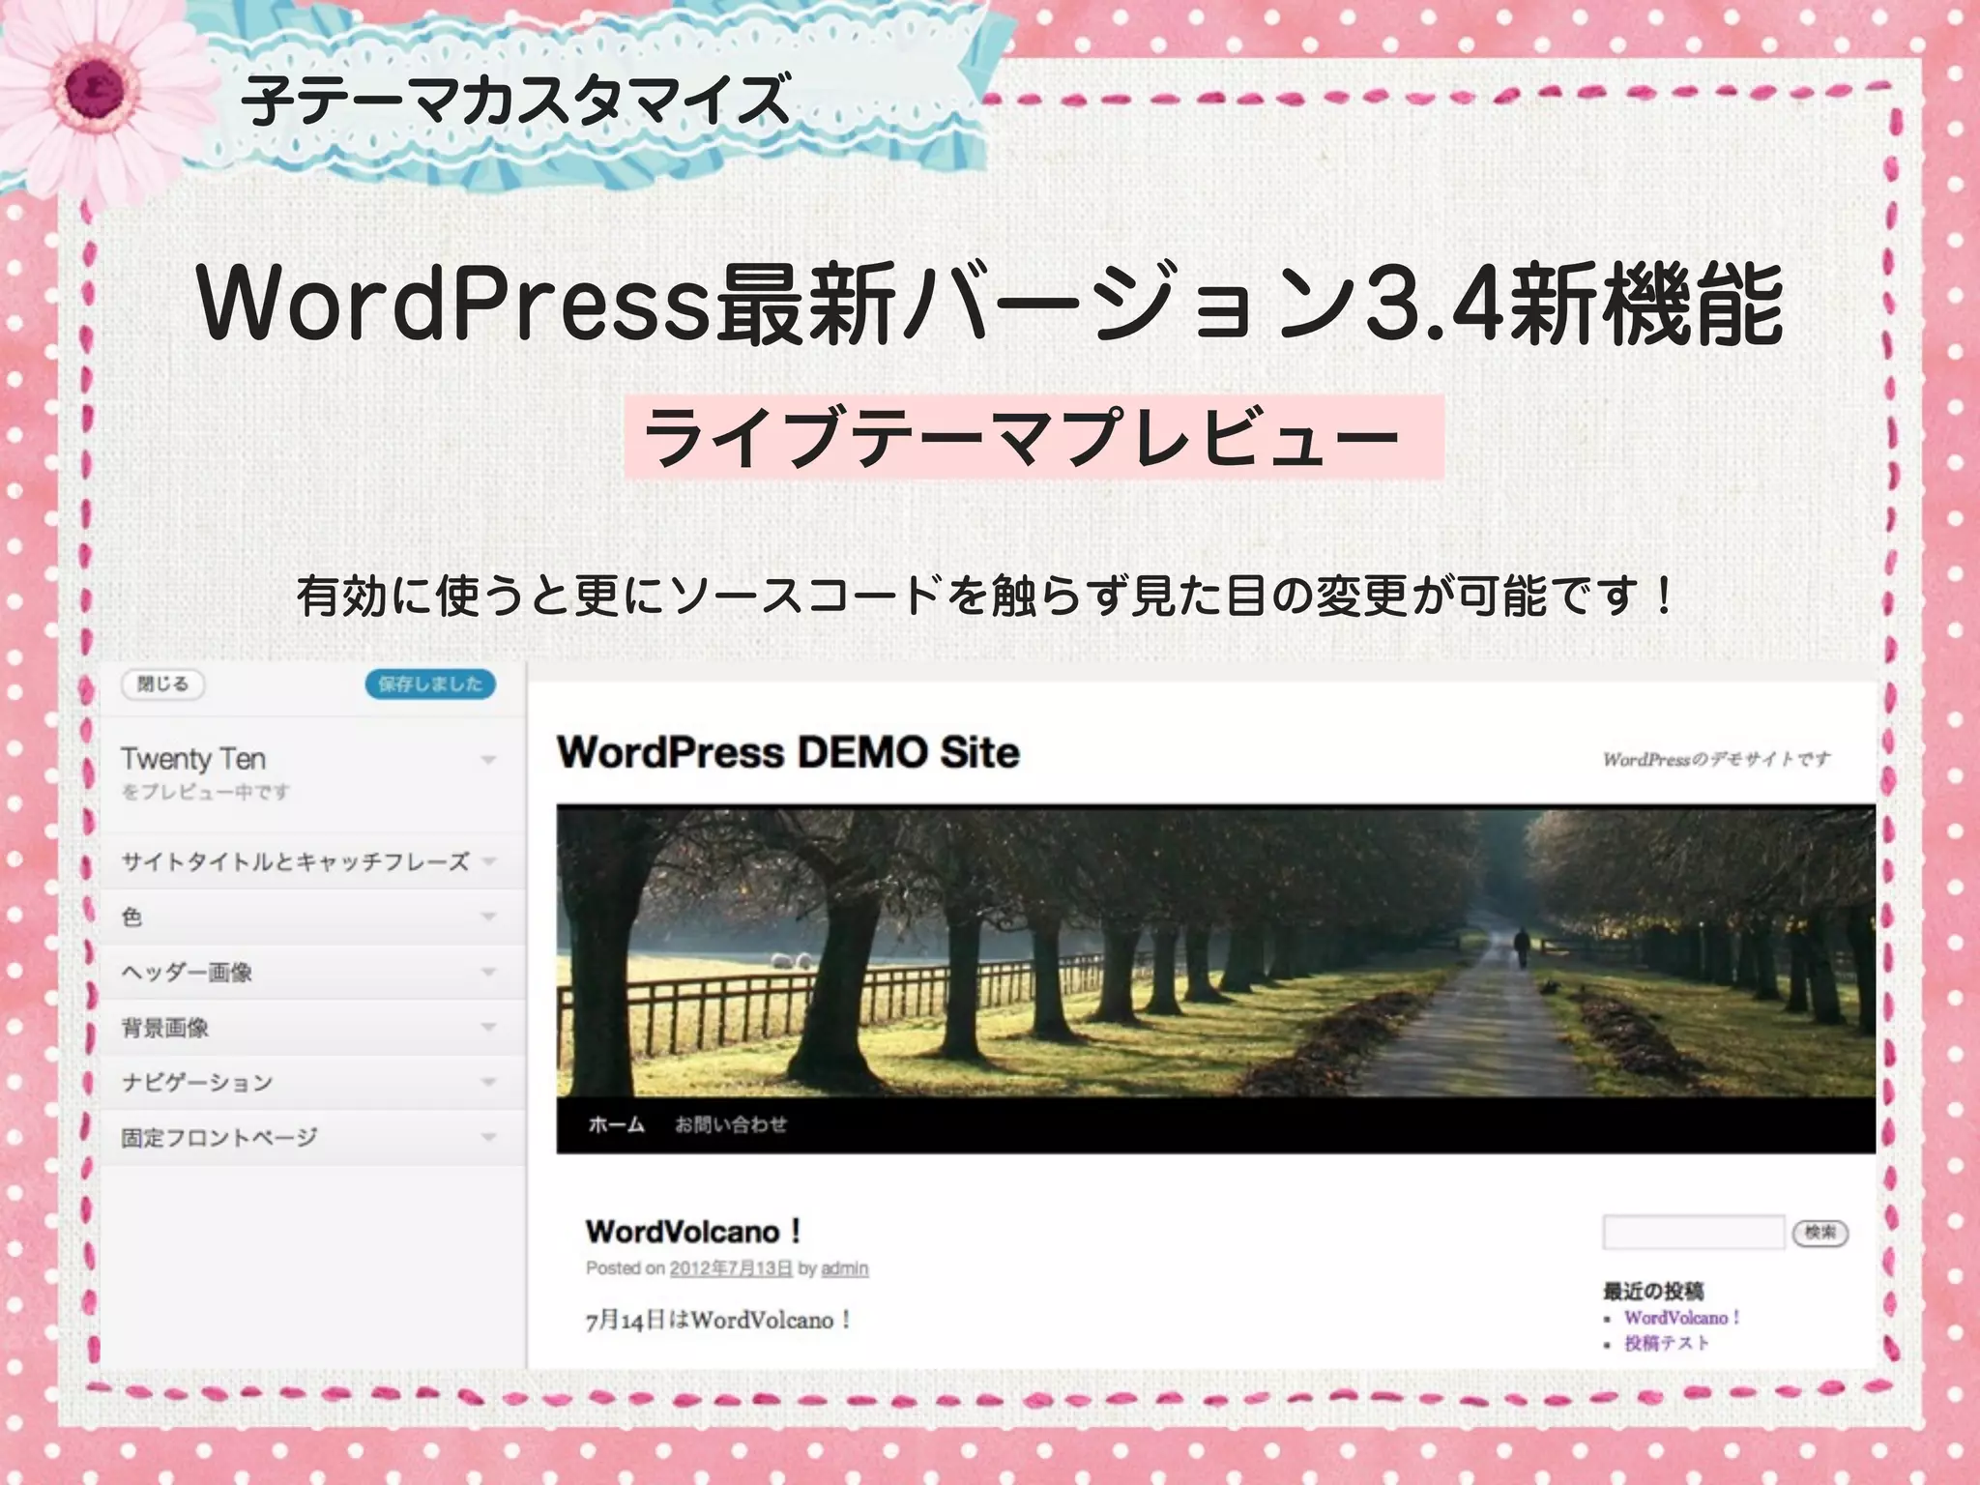This screenshot has width=1980, height=1485.
Task: Click the 保存しました saved button
Action: pos(430,684)
